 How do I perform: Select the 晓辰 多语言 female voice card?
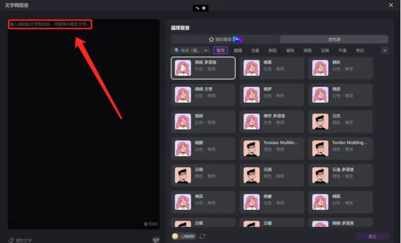point(203,68)
